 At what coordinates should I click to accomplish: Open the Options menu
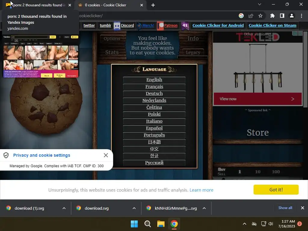coord(112,39)
